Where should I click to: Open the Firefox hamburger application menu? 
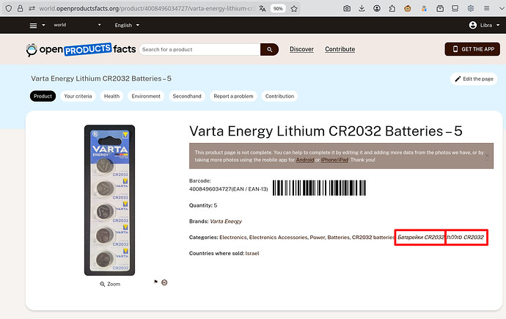(x=487, y=8)
